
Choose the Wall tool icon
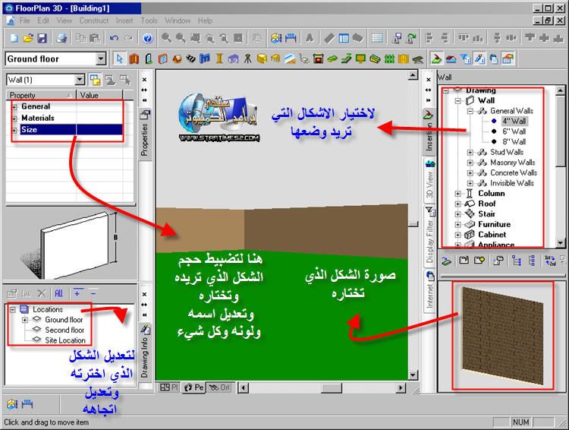[x=134, y=59]
